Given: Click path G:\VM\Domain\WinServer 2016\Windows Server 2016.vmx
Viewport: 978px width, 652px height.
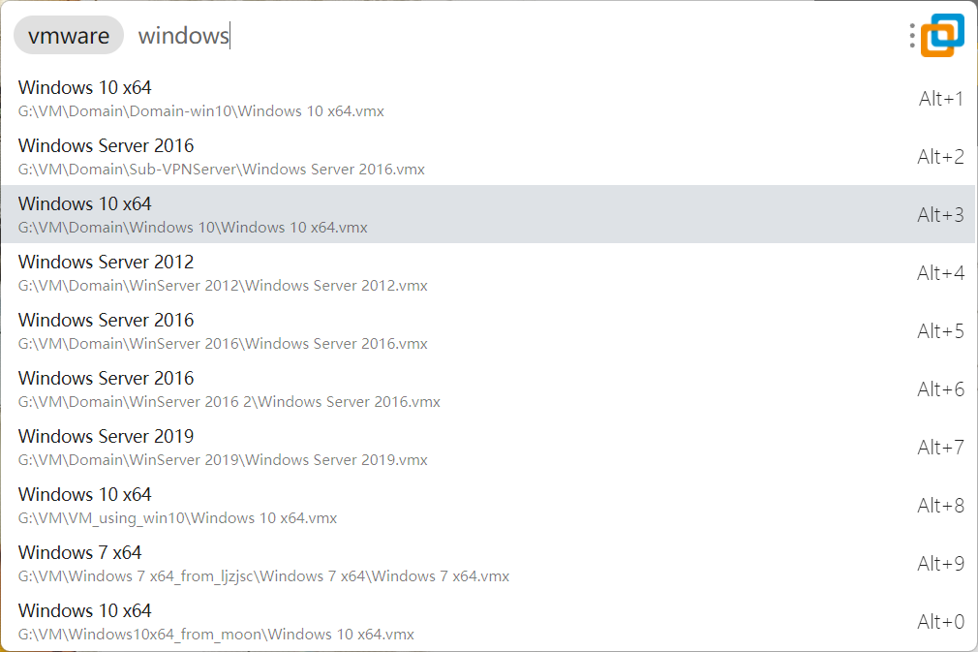Looking at the screenshot, I should point(223,343).
